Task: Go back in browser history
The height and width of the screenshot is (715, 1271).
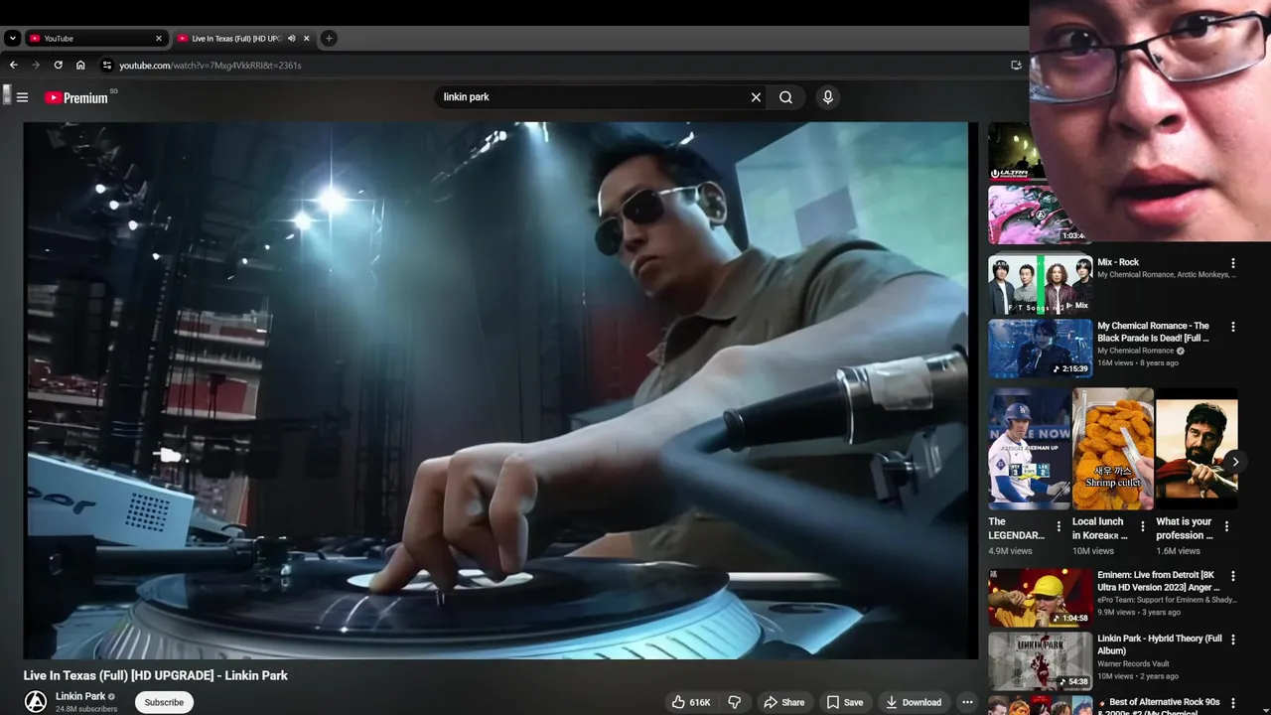Action: [14, 66]
